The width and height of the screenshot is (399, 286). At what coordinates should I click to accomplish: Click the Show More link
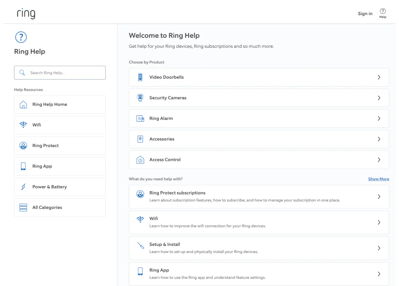[378, 179]
